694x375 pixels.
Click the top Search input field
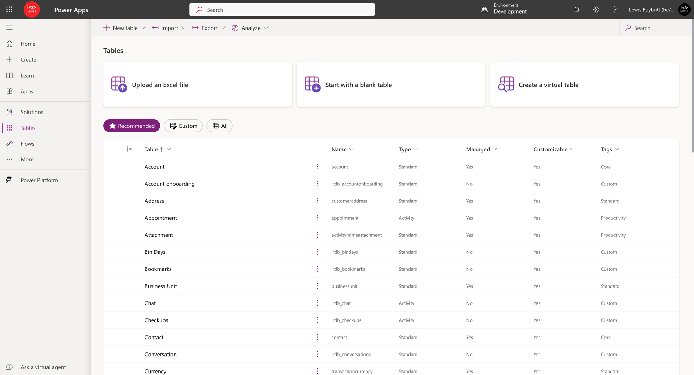282,10
